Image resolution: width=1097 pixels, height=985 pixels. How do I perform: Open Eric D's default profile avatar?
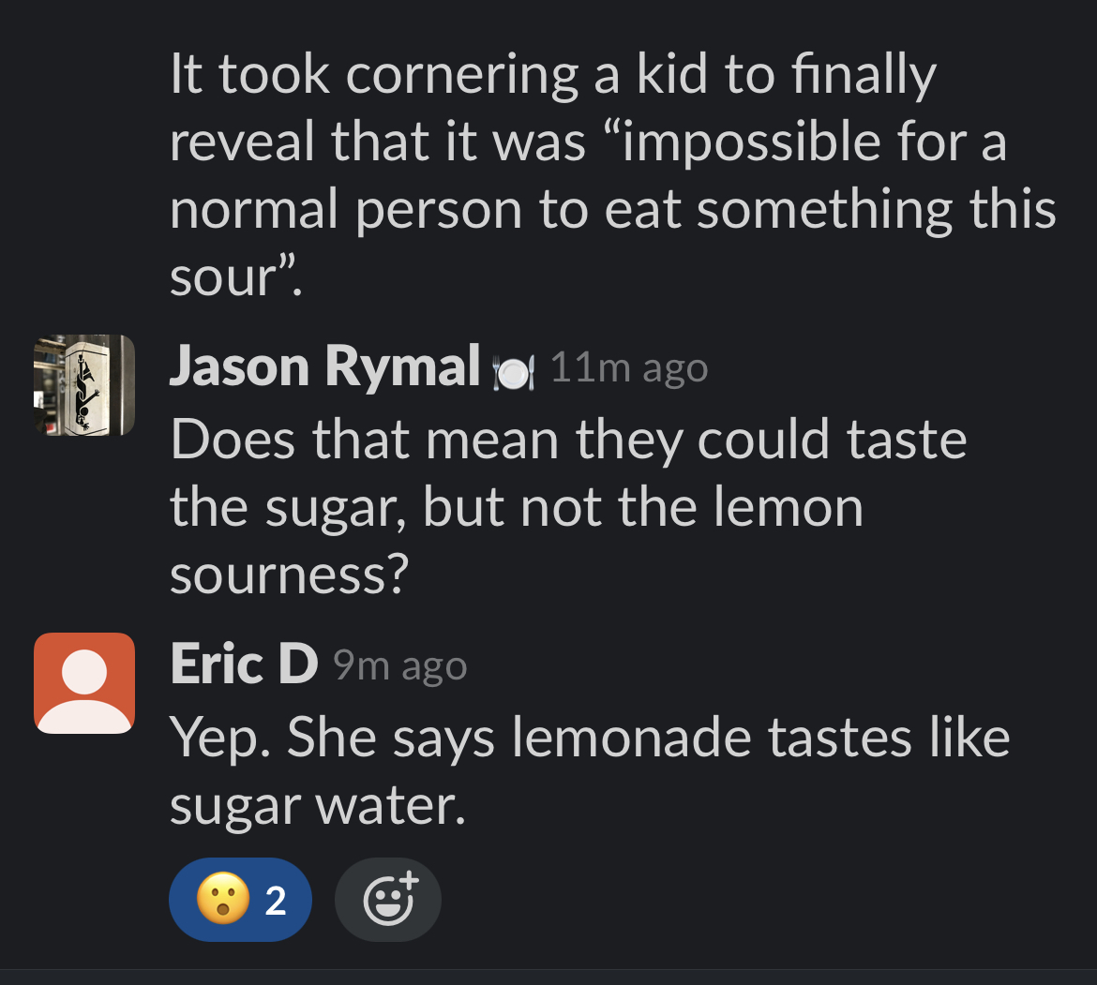point(84,682)
